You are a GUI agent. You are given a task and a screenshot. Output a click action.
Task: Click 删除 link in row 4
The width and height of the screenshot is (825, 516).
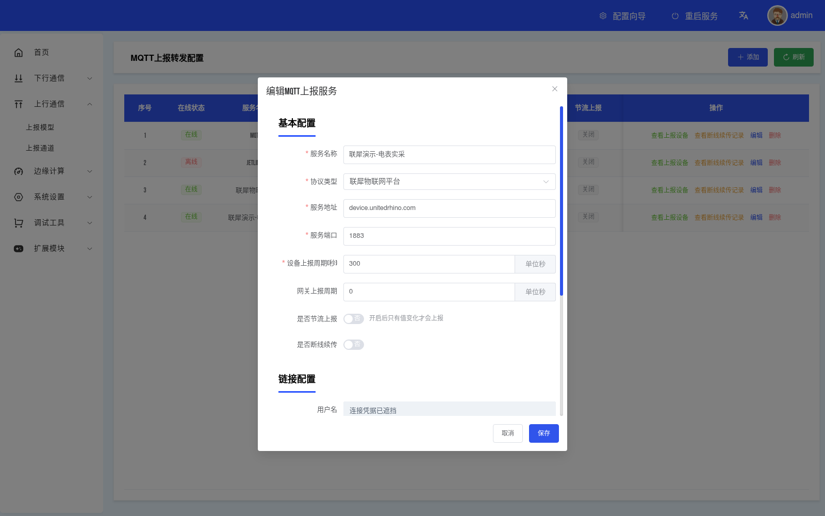775,217
